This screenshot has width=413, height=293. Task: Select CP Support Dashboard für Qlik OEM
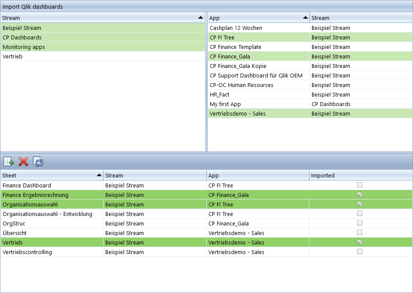310,75
